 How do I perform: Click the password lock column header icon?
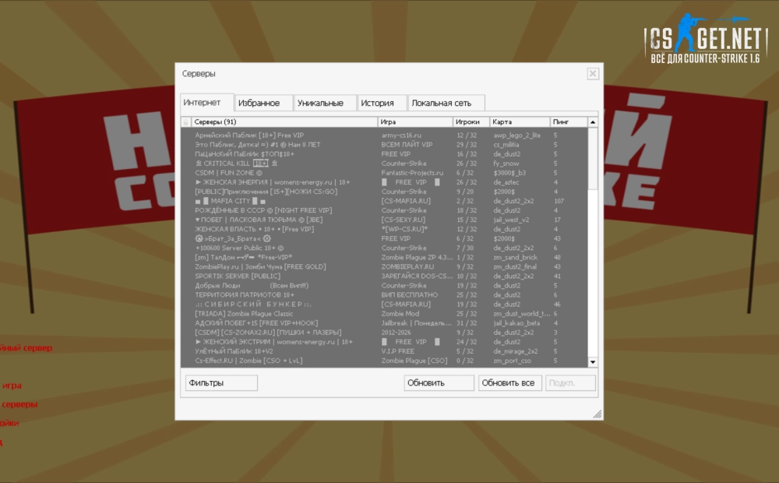pos(186,122)
